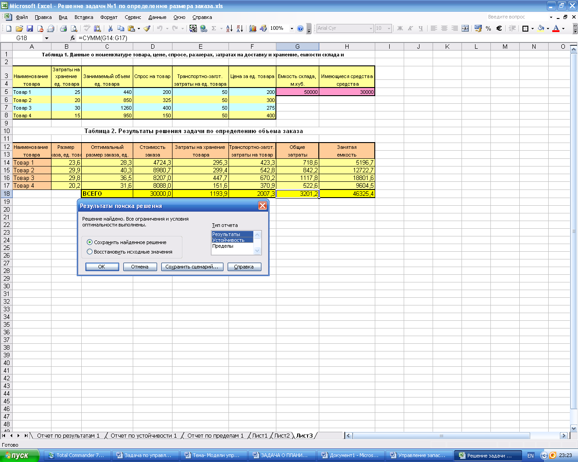Click the vertical scrollbar down arrow
This screenshot has width=578, height=462.
point(574,428)
